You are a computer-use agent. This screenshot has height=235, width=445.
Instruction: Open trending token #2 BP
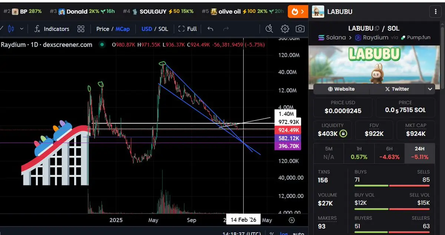coord(22,11)
